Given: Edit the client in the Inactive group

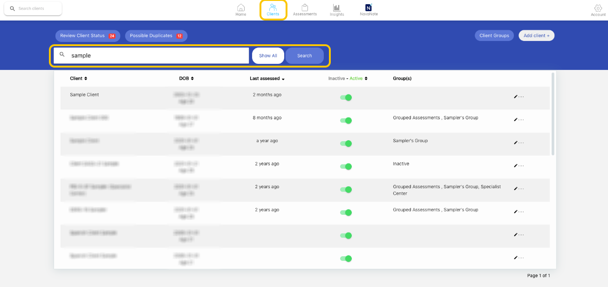Looking at the screenshot, I should coord(516,165).
